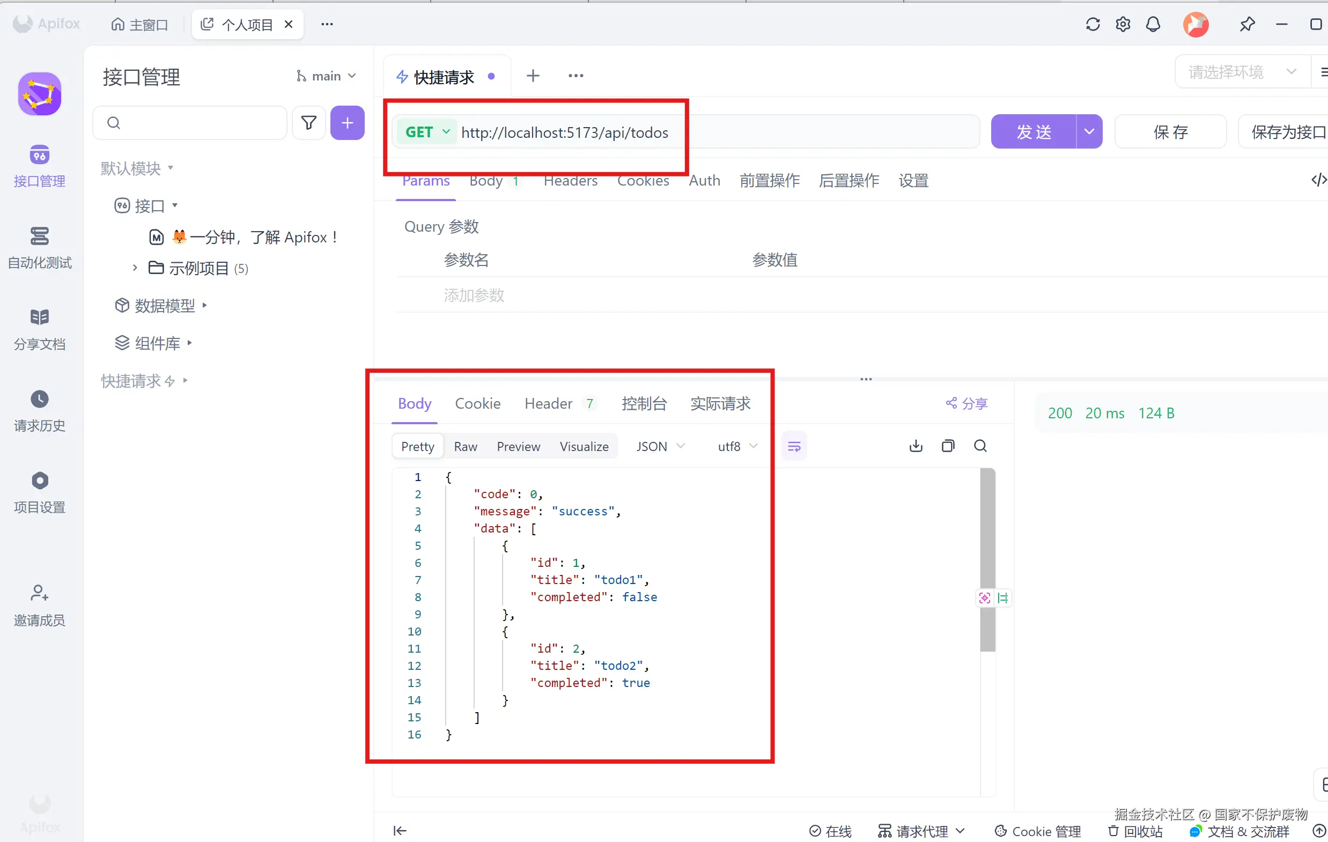
Task: Click the 发送 send button
Action: [x=1033, y=132]
